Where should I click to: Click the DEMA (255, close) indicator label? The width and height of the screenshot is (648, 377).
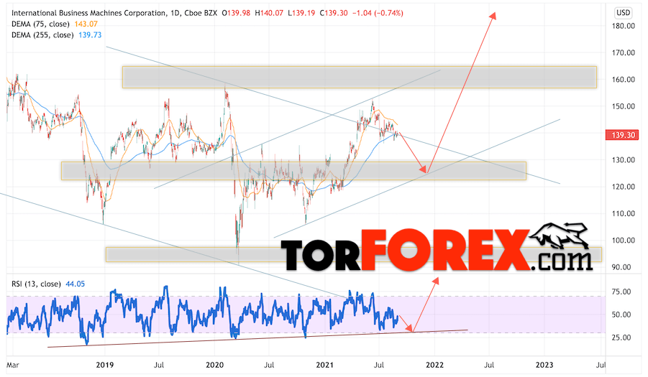click(42, 35)
